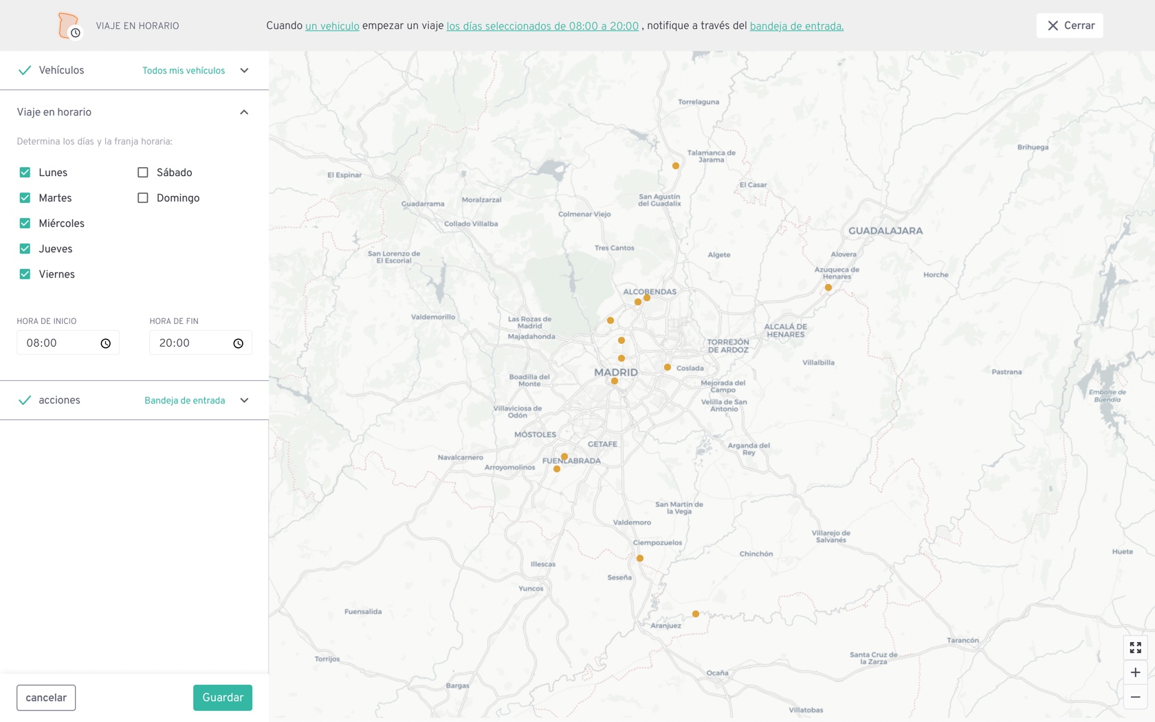Collapse the Viaje en horario section
Image resolution: width=1155 pixels, height=722 pixels.
[244, 111]
